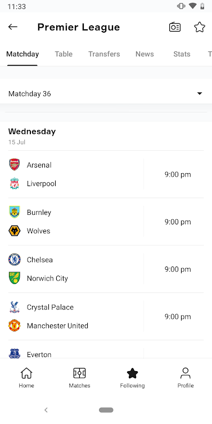Click the Liverpool club crest

pos(14,184)
